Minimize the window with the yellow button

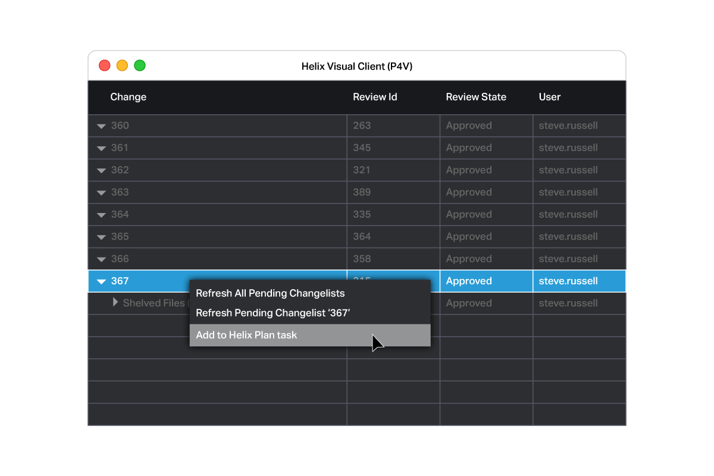pyautogui.click(x=122, y=65)
